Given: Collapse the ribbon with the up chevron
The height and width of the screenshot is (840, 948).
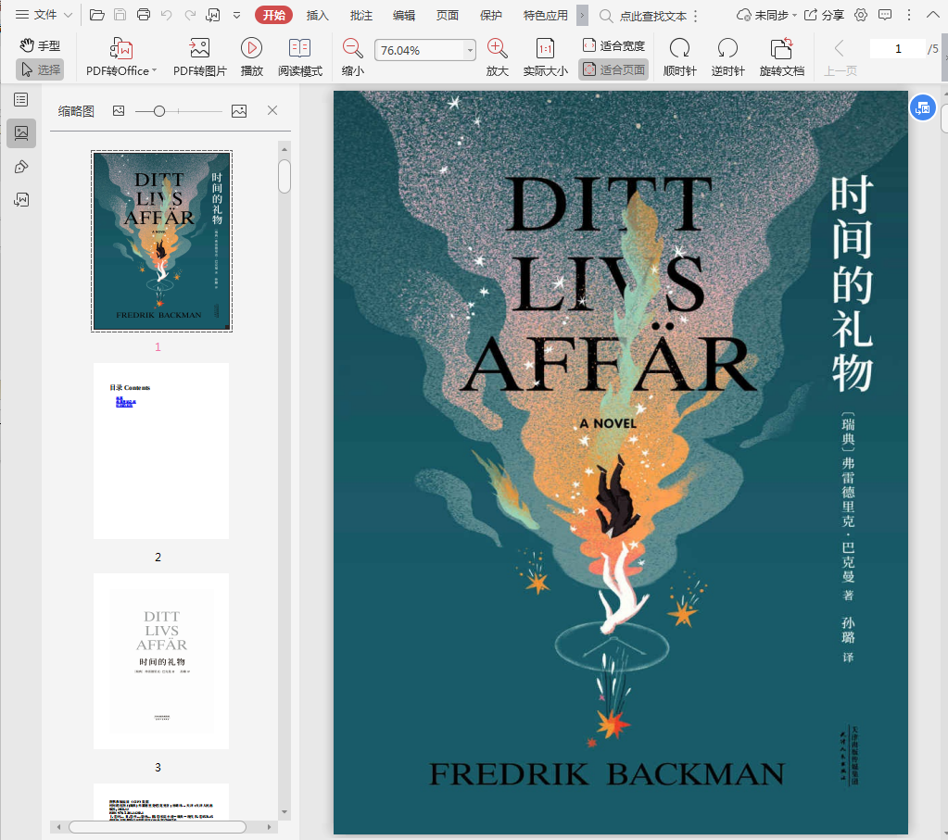Looking at the screenshot, I should pyautogui.click(x=933, y=15).
